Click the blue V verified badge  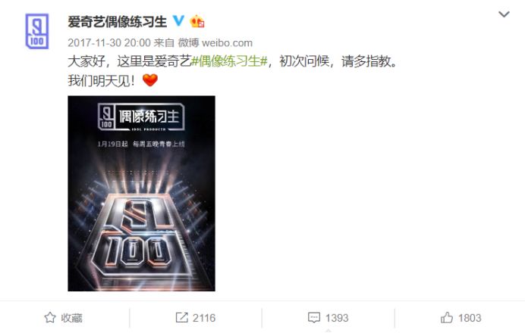click(x=178, y=21)
